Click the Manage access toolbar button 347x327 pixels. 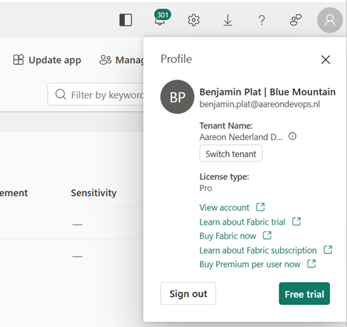122,60
